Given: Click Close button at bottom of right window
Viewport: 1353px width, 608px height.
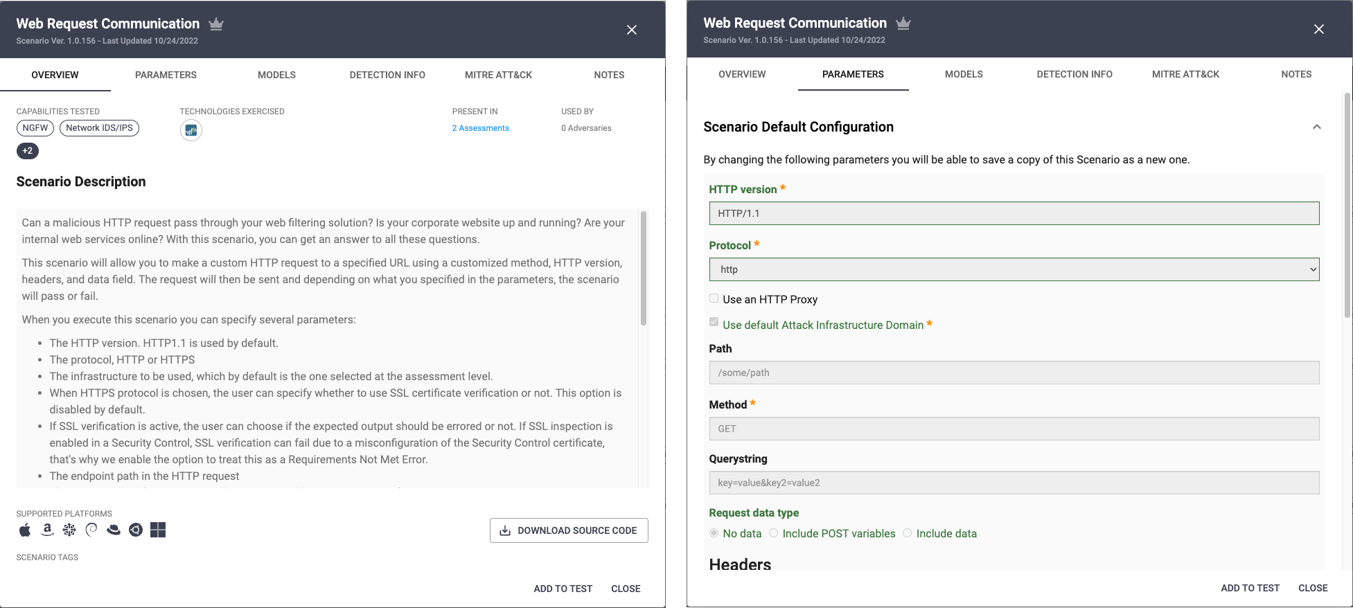Looking at the screenshot, I should (1313, 588).
